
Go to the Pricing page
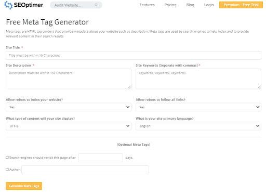coord(170,5)
